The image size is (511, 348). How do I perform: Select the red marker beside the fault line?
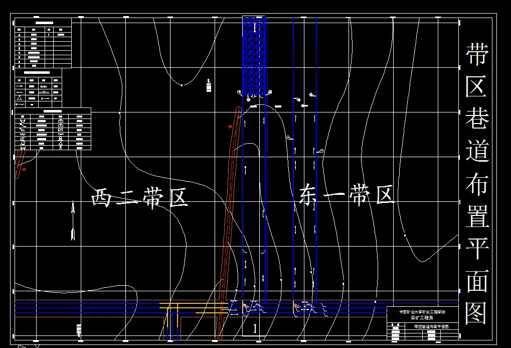(229, 128)
